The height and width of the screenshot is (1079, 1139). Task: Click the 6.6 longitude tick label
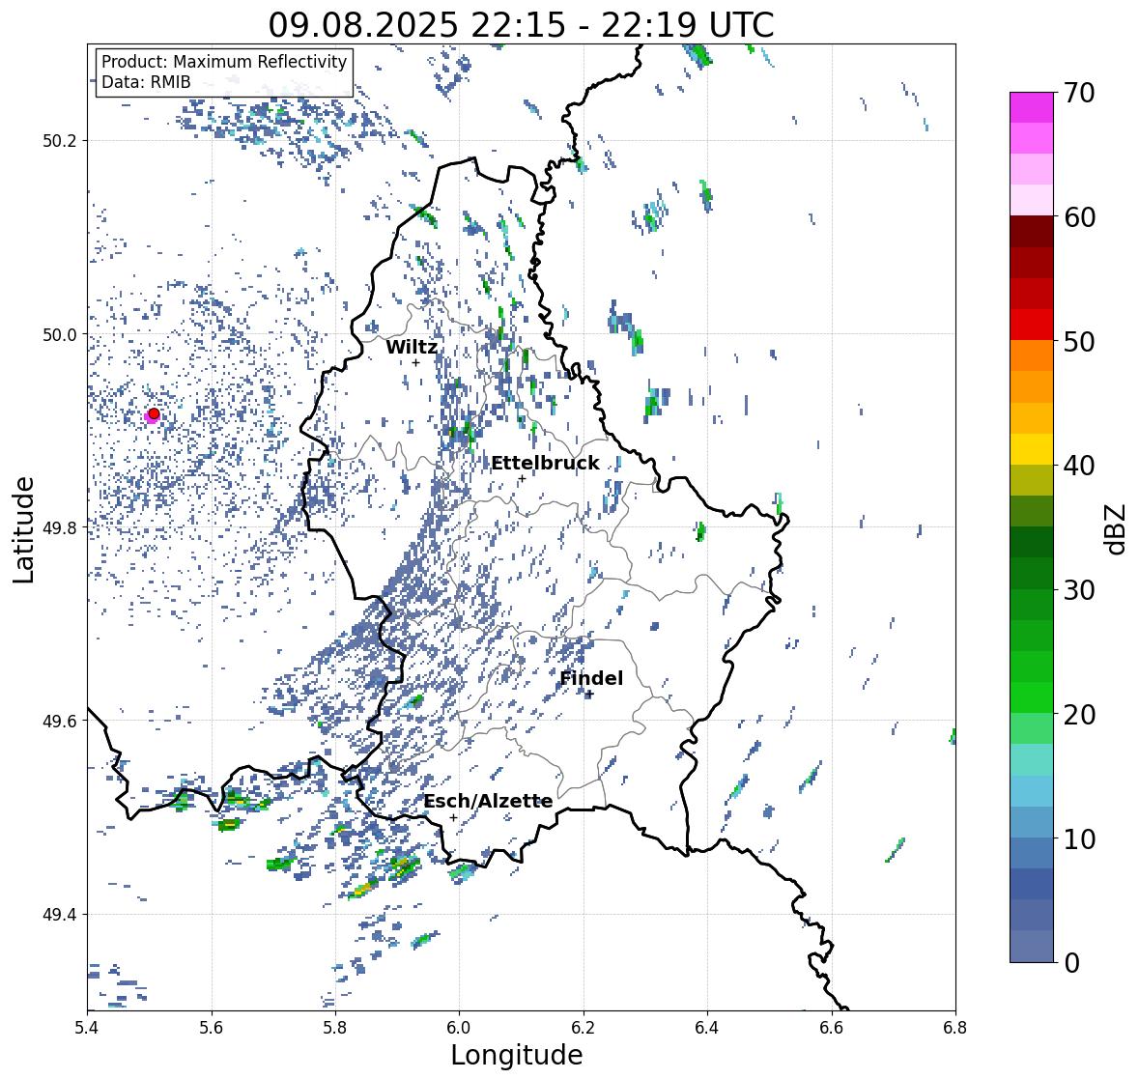[831, 1028]
